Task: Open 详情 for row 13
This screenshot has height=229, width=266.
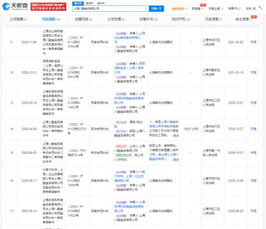Action: 253,102
